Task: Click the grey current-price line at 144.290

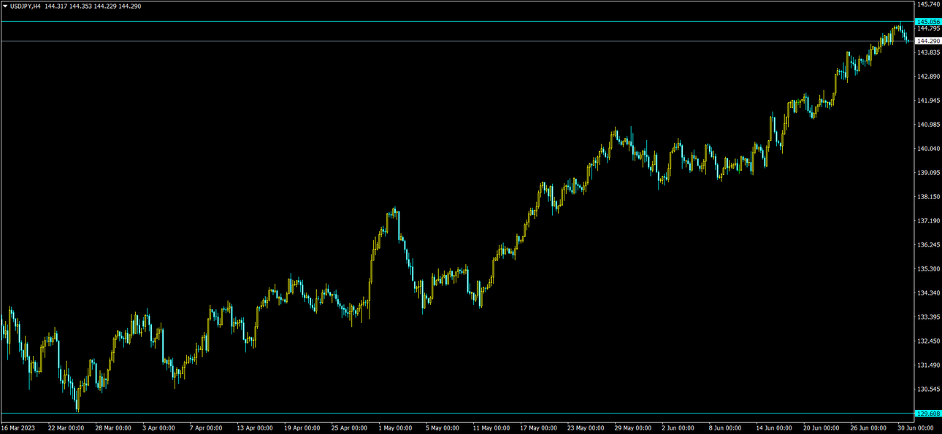Action: 456,41
